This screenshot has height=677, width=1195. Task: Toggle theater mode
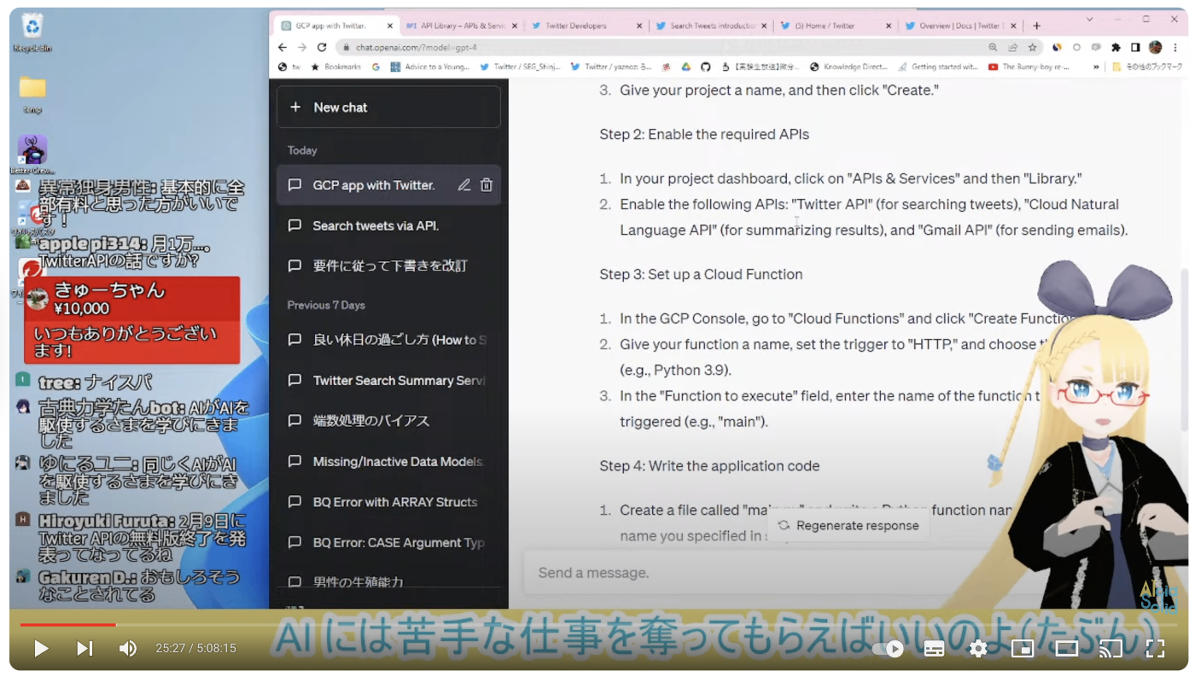(1067, 649)
